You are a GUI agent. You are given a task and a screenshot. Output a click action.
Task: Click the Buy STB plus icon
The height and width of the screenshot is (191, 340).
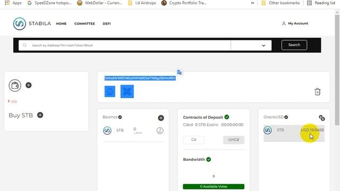(40, 115)
